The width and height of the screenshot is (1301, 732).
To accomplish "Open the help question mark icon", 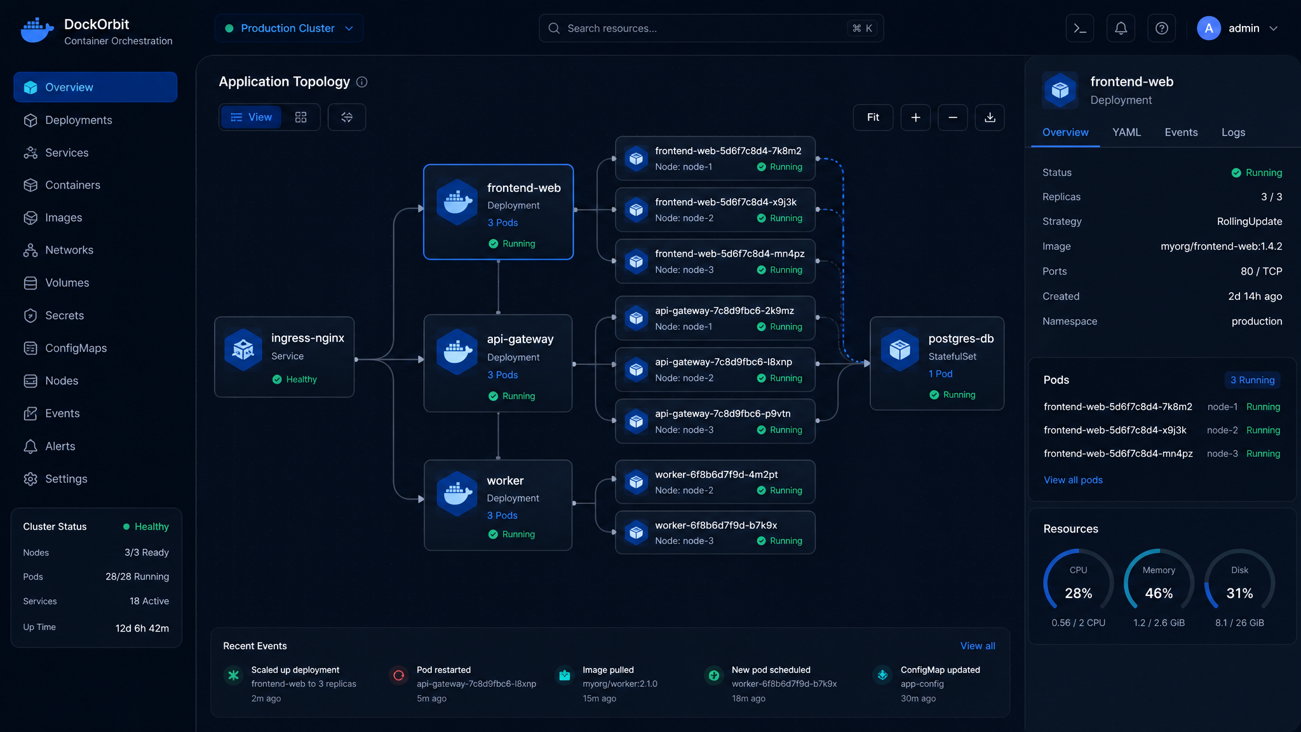I will click(1161, 28).
